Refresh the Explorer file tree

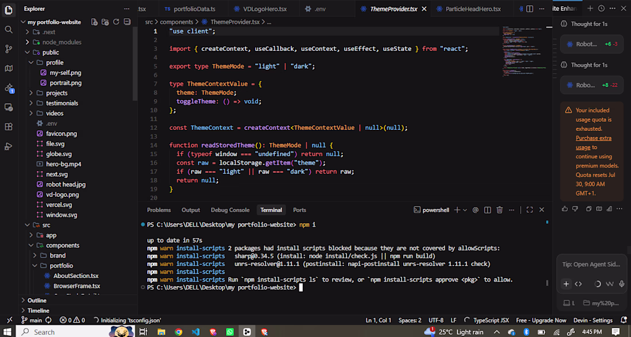coord(116,22)
